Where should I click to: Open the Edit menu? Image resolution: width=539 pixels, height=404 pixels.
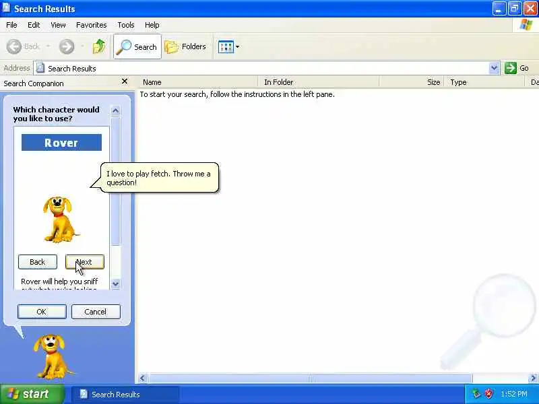34,25
